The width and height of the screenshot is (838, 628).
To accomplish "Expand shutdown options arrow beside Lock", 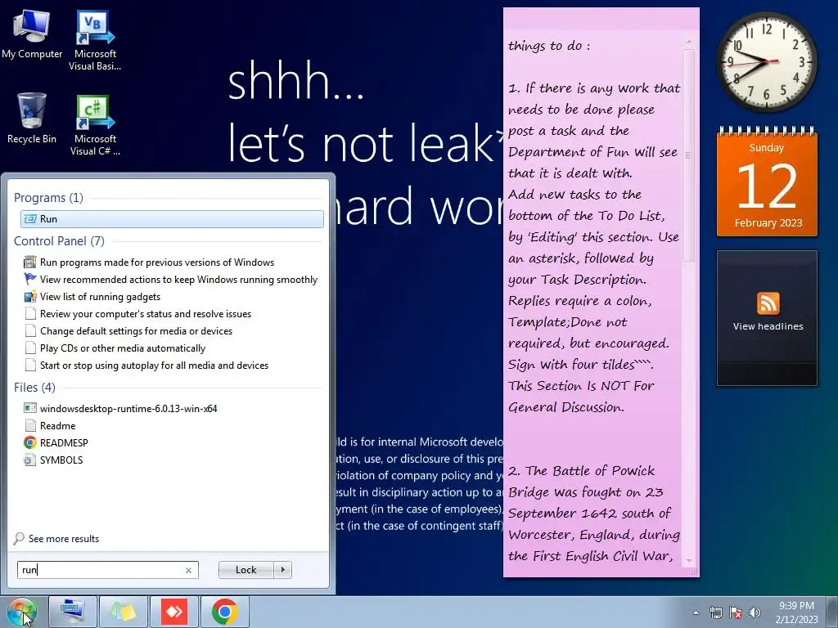I will click(282, 570).
